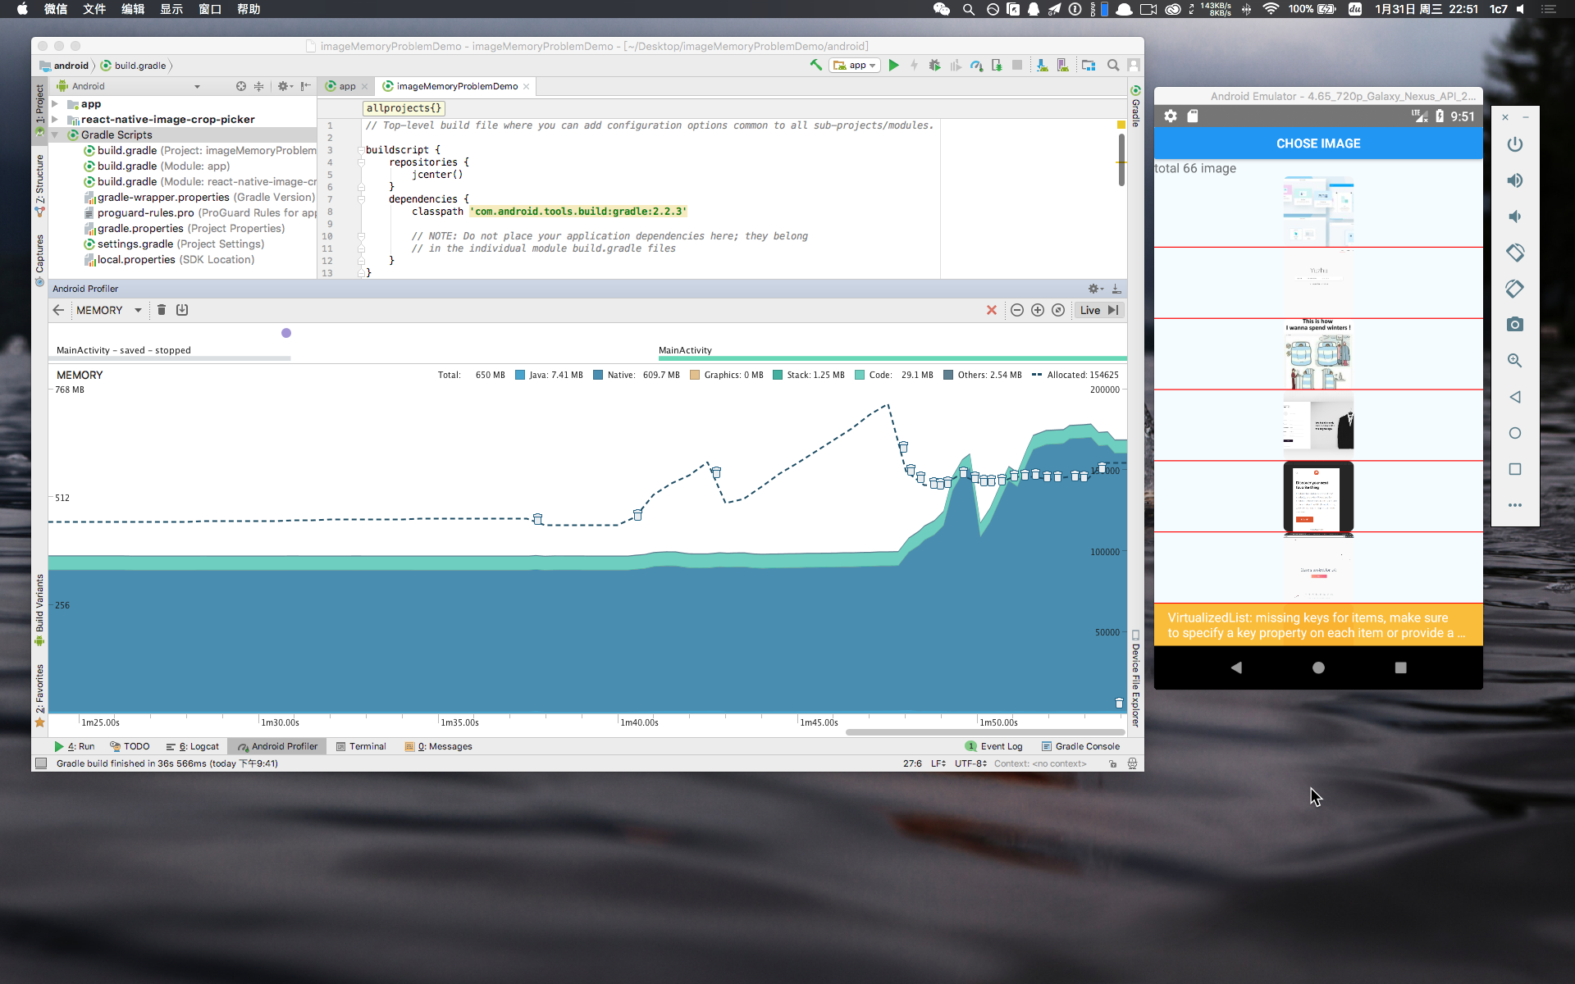Open settings.gradle in project tree

174,244
